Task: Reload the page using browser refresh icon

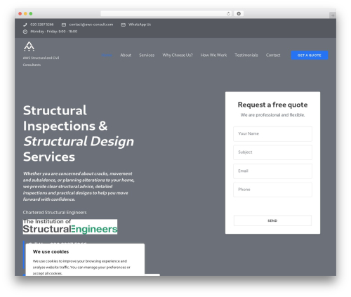Action: (x=228, y=13)
